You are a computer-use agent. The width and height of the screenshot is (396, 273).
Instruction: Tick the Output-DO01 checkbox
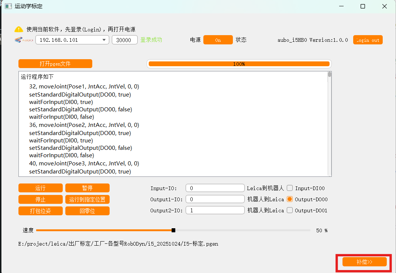coord(290,210)
